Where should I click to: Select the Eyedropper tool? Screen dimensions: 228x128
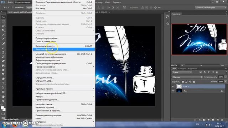coord(3,39)
